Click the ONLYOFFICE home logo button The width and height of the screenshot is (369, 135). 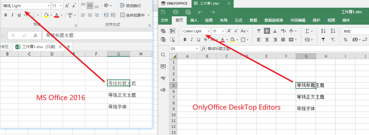tap(174, 3)
